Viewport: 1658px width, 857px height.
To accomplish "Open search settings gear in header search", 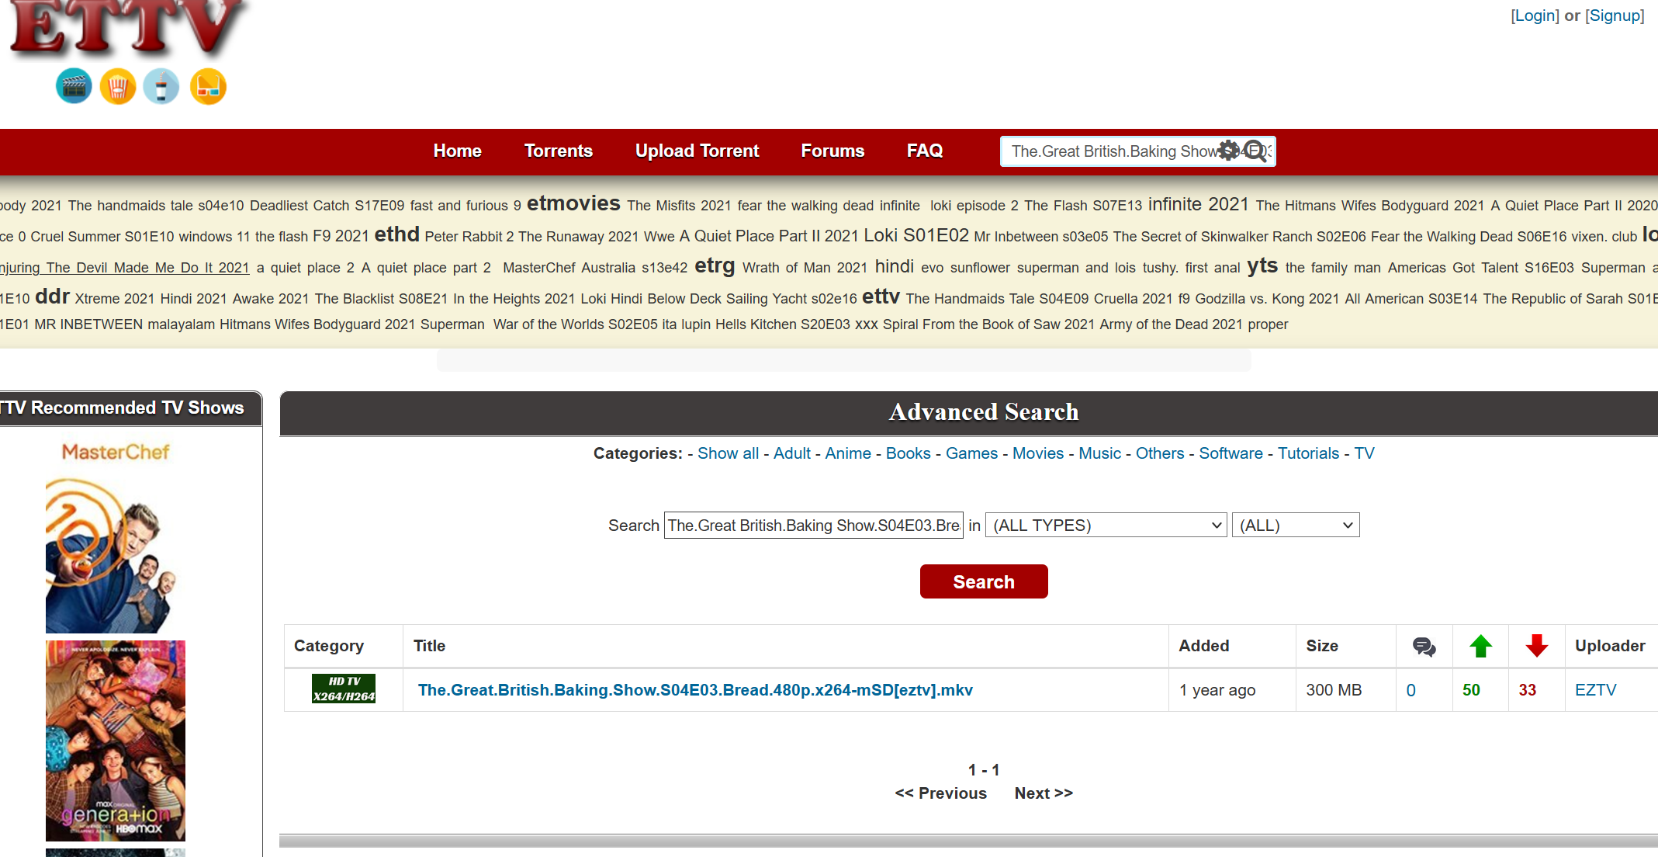I will (1228, 151).
